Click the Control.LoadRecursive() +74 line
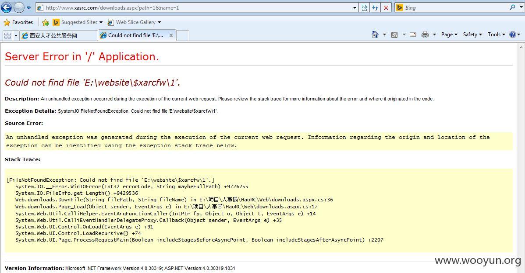The height and width of the screenshot is (273, 525). click(x=78, y=233)
